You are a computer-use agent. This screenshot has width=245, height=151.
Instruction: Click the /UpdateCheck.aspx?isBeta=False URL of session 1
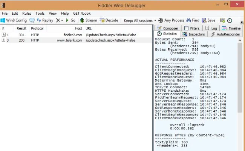click(x=111, y=35)
